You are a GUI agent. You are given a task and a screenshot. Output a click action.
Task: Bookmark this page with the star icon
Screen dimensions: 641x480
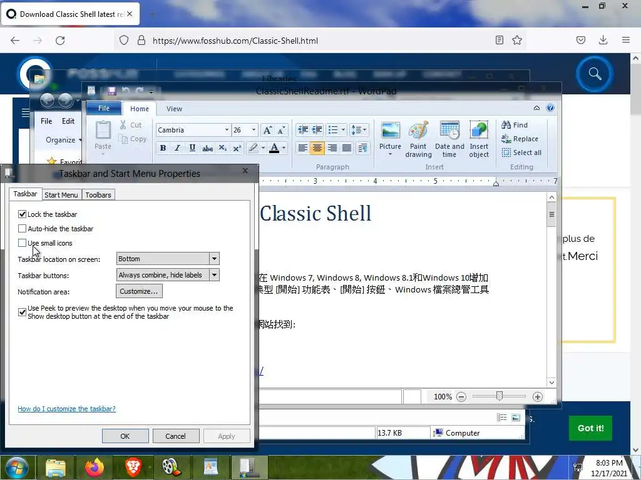(517, 40)
